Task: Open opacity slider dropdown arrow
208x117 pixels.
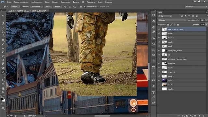Action: point(207,20)
